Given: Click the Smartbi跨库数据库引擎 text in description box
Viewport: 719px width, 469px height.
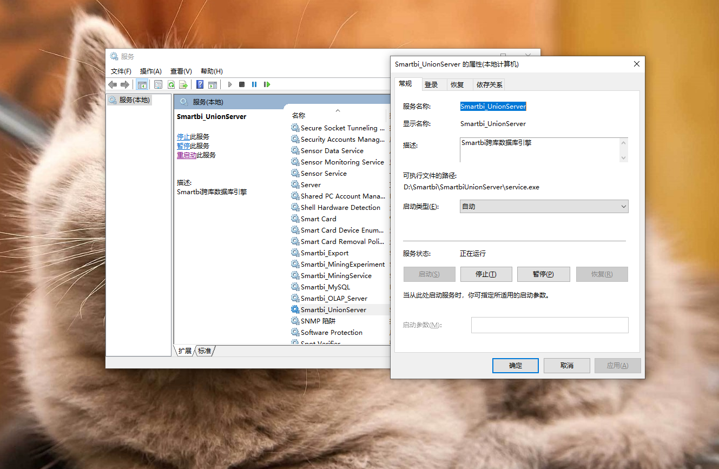Looking at the screenshot, I should tap(497, 143).
